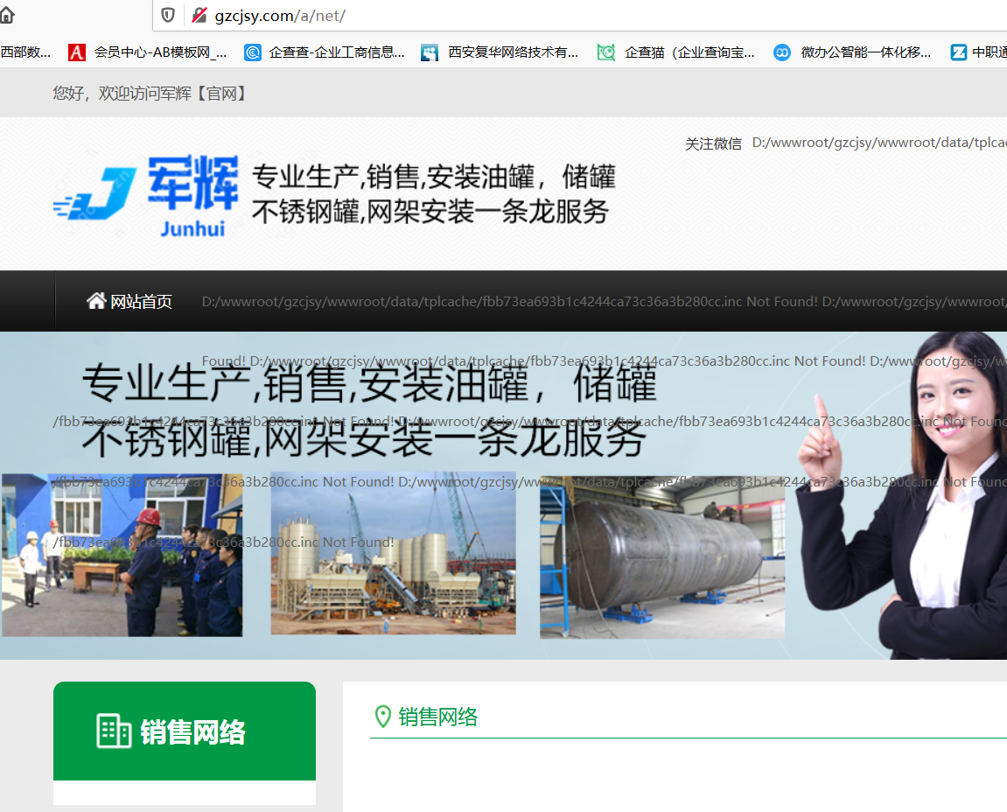This screenshot has width=1007, height=812.
Task: Click the 企查猫 bookmark's green cat icon
Action: point(606,52)
